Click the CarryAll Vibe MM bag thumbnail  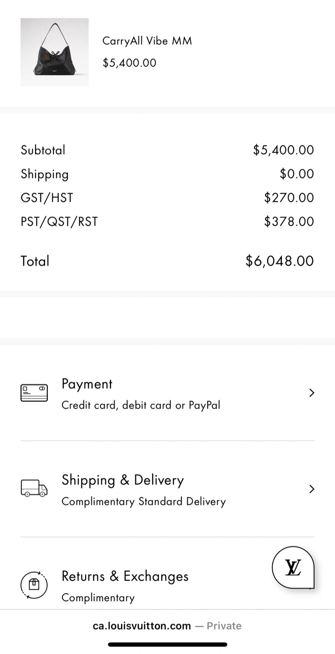[55, 52]
